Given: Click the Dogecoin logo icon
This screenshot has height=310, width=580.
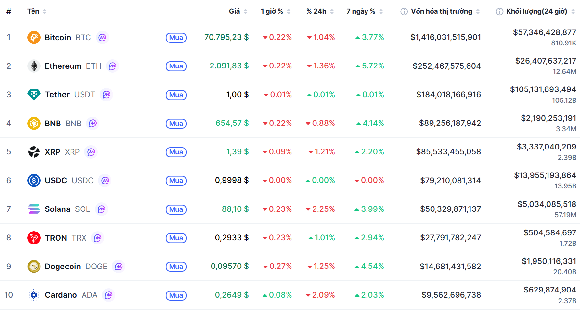Looking at the screenshot, I should pyautogui.click(x=34, y=267).
